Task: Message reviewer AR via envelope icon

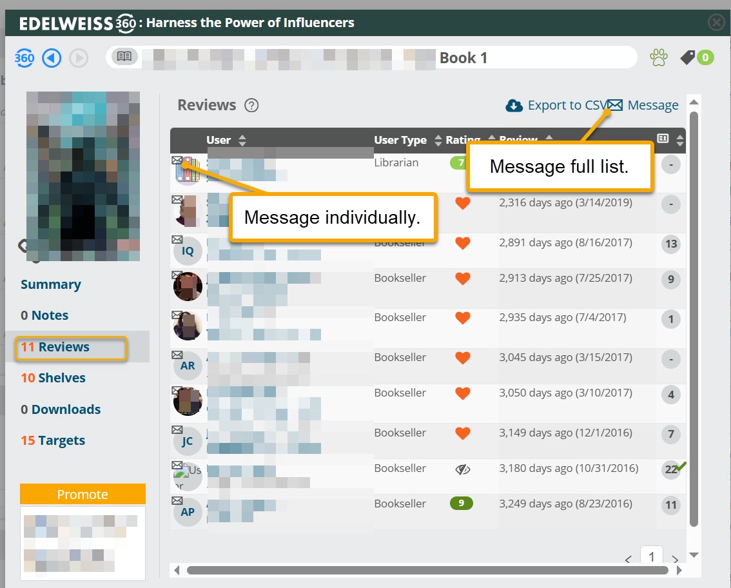Action: pyautogui.click(x=177, y=355)
